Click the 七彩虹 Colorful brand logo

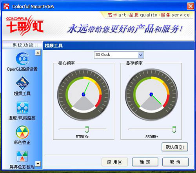coord(25,25)
